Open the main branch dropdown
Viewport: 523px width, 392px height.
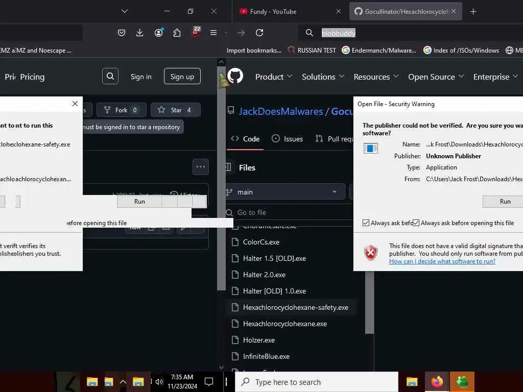[286, 192]
